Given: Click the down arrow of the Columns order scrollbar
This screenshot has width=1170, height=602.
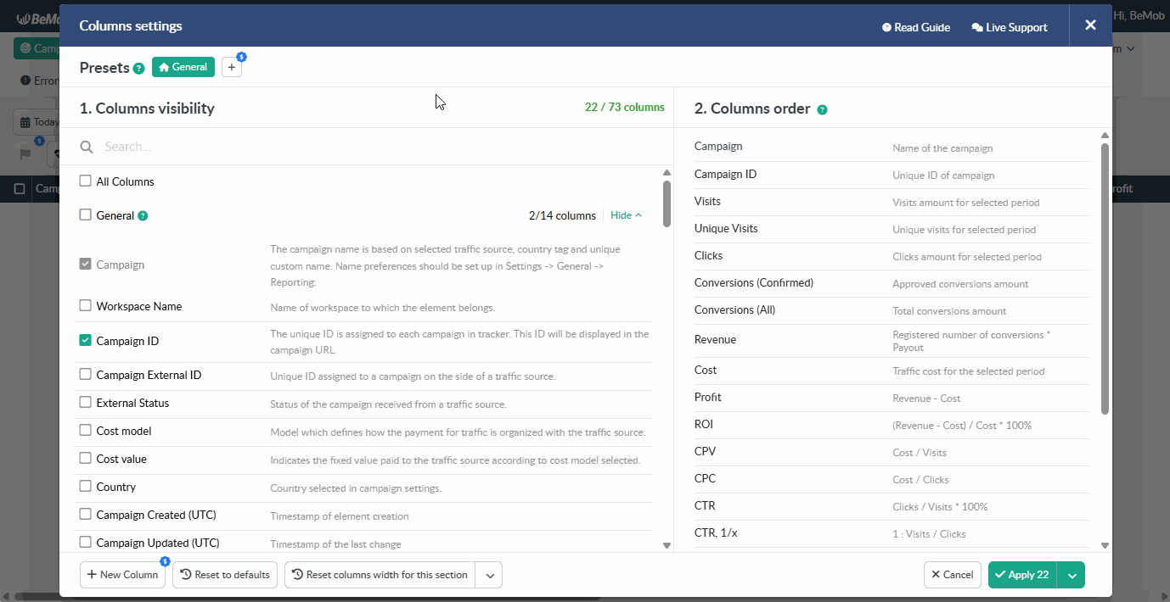Looking at the screenshot, I should point(1105,545).
